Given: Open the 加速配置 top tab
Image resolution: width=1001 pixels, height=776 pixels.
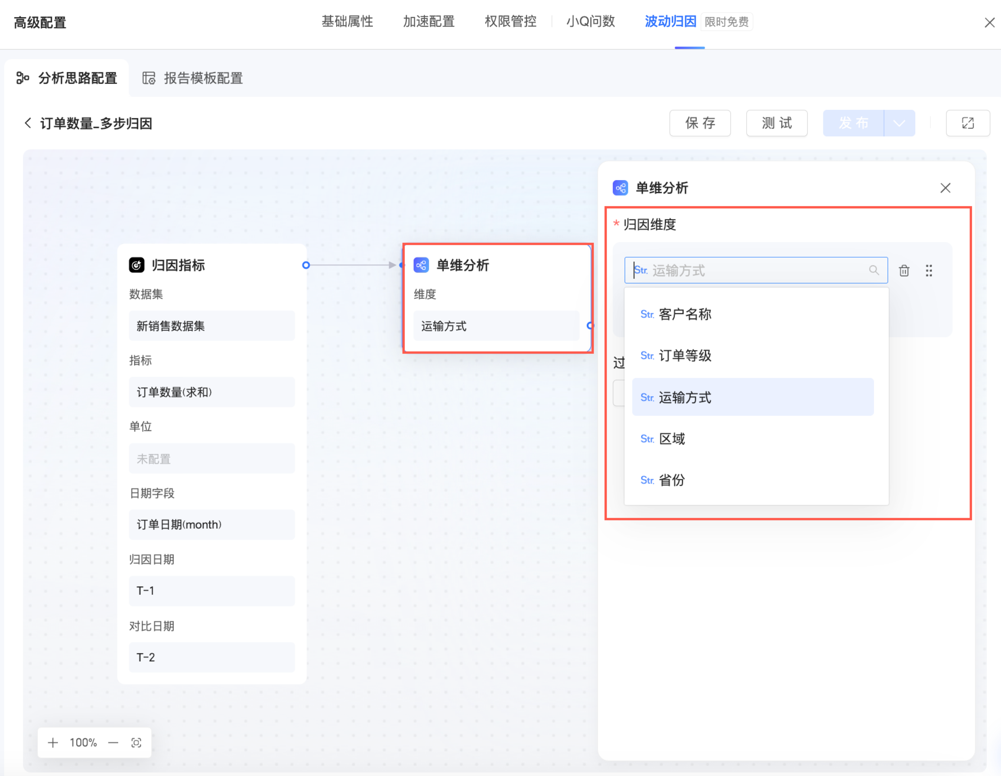Looking at the screenshot, I should 428,22.
